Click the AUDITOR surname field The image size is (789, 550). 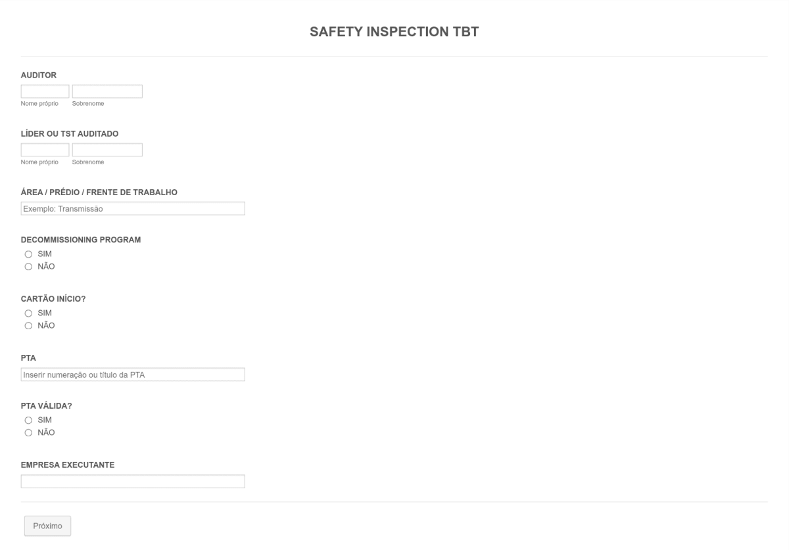pyautogui.click(x=107, y=91)
